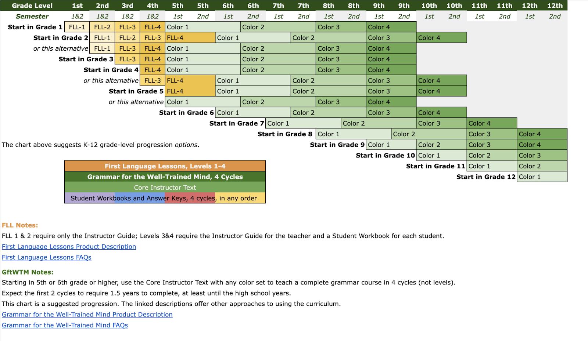
Task: Click Color 4 cell in Start in Grade 2 row
Action: tap(442, 37)
